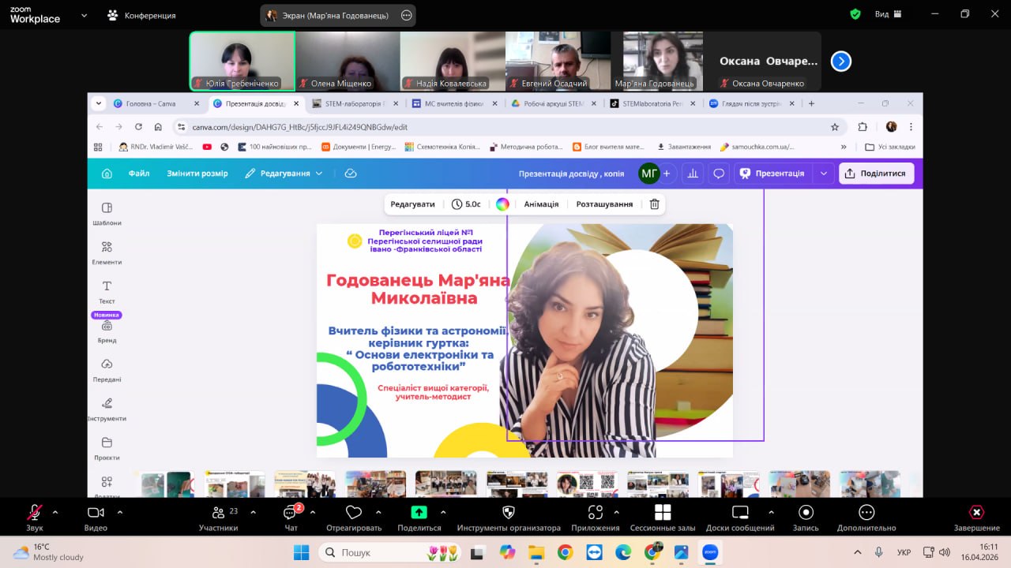The width and height of the screenshot is (1011, 568).
Task: Open Приложения apps in Zoom toolbar
Action: pyautogui.click(x=596, y=514)
